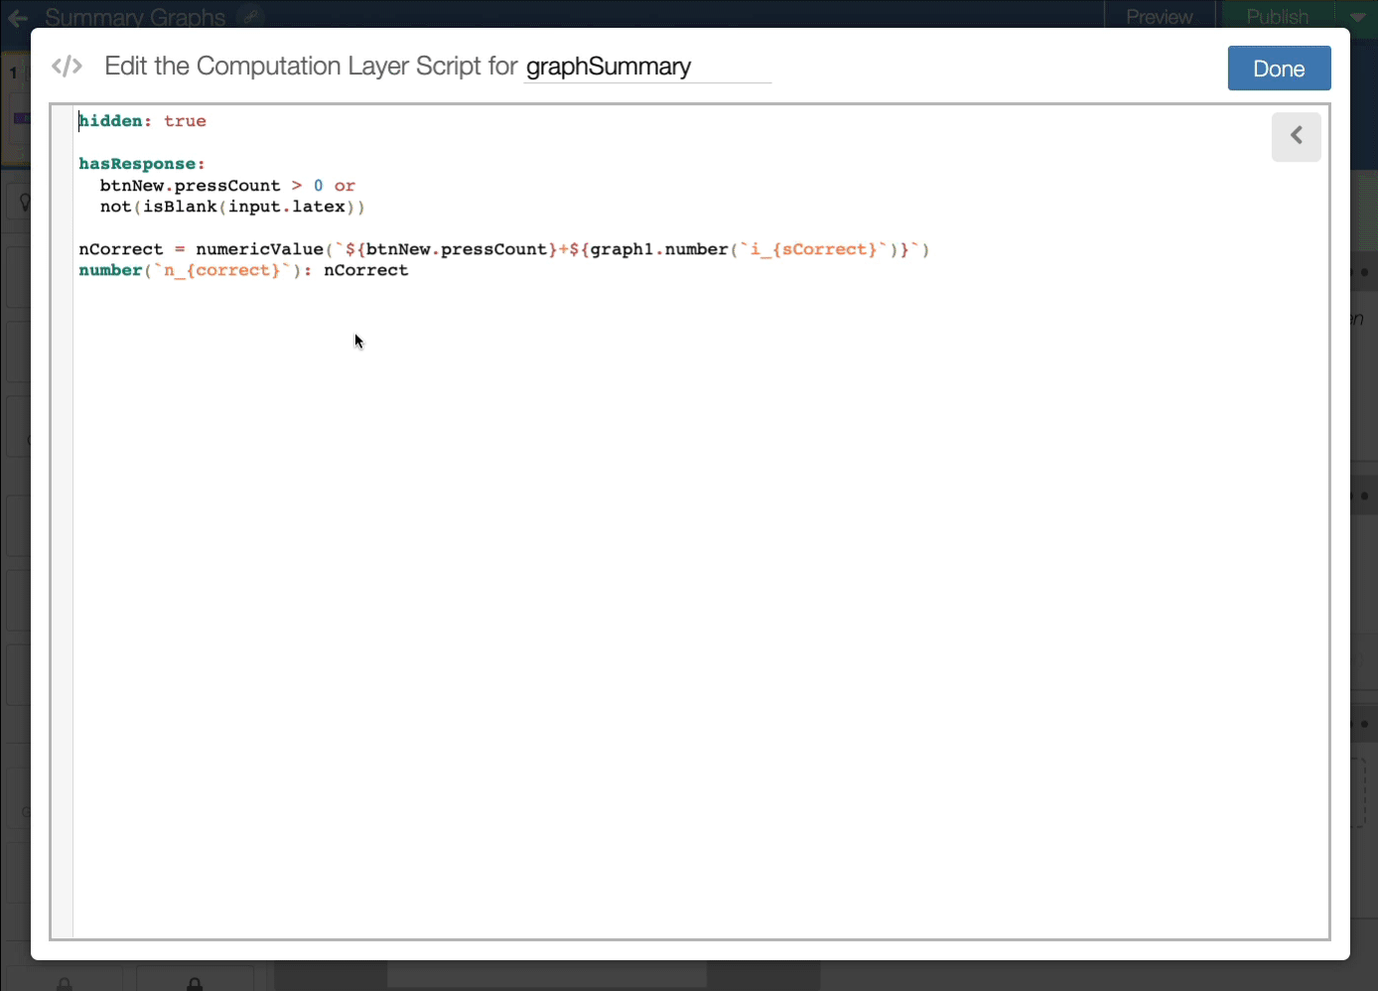Screen dimensions: 1378x991
Task: Click the btnNew.pressCount condition in the code
Action: click(x=190, y=185)
